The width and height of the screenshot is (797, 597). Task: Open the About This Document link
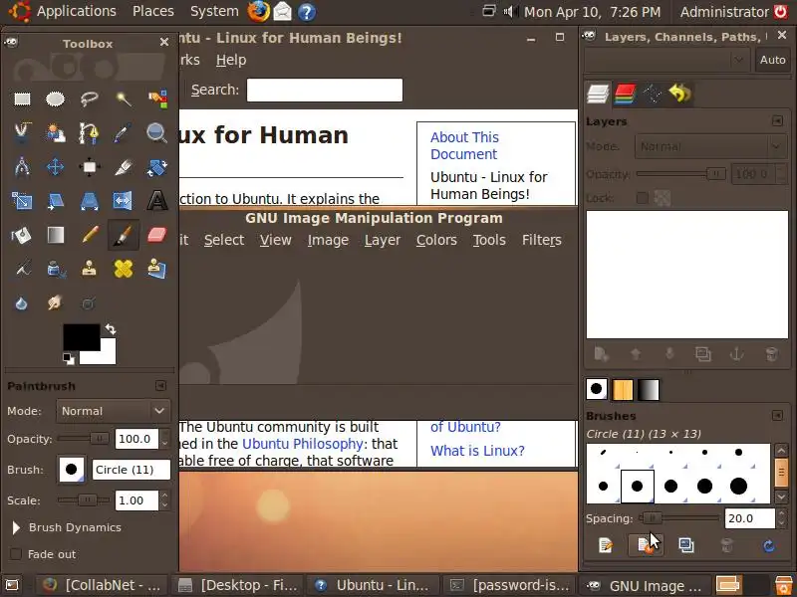click(x=464, y=145)
